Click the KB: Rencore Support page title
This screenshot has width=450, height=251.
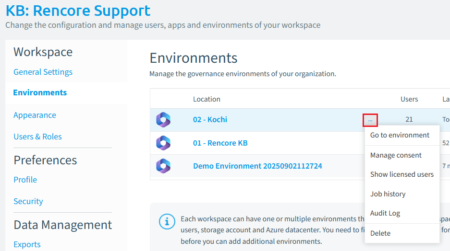(78, 11)
